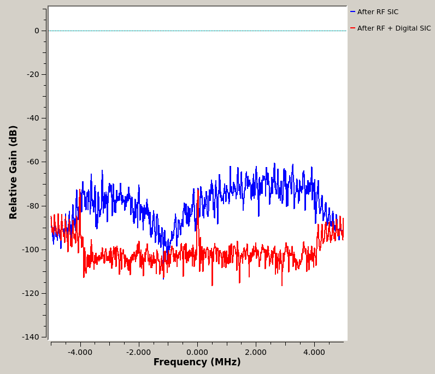435x374 pixels.
Task: Click the -20 tick label on the y-axis
Action: tap(33, 75)
